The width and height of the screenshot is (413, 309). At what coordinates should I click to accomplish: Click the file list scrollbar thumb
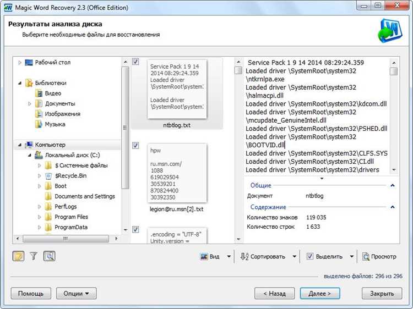pyautogui.click(x=238, y=70)
